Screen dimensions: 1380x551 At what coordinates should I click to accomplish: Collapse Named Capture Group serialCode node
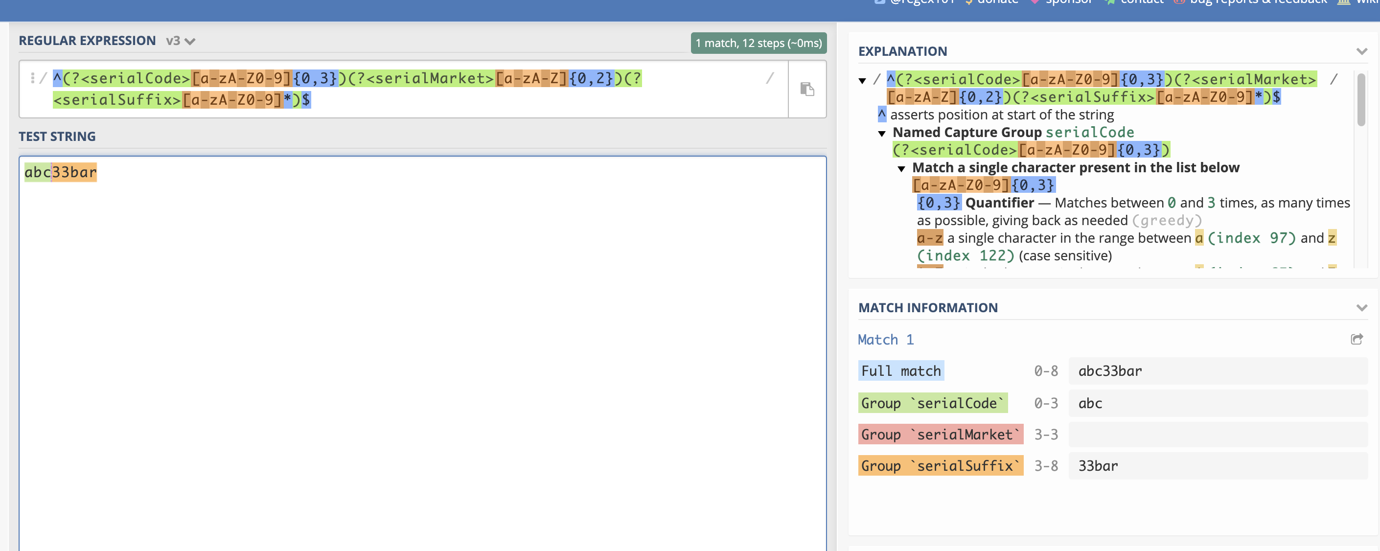(x=882, y=133)
